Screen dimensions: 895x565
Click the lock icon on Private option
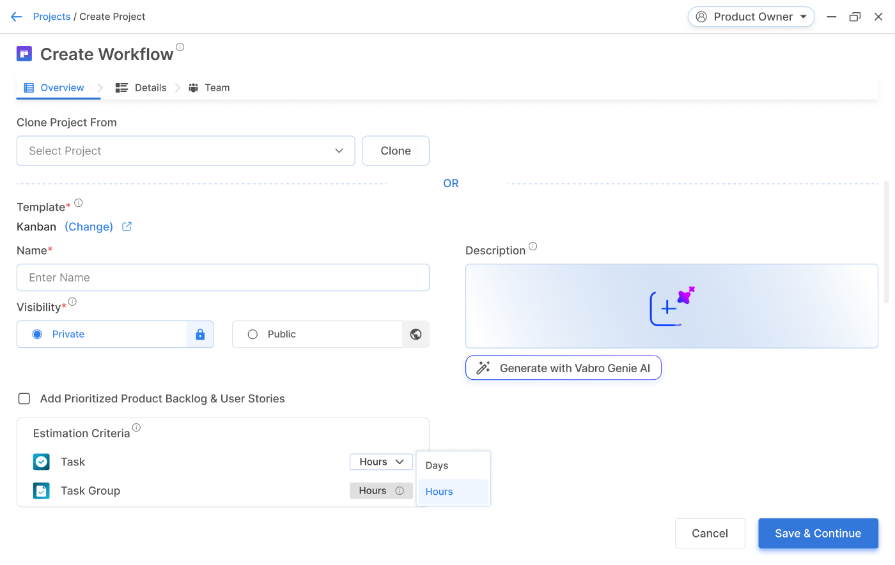coord(200,335)
